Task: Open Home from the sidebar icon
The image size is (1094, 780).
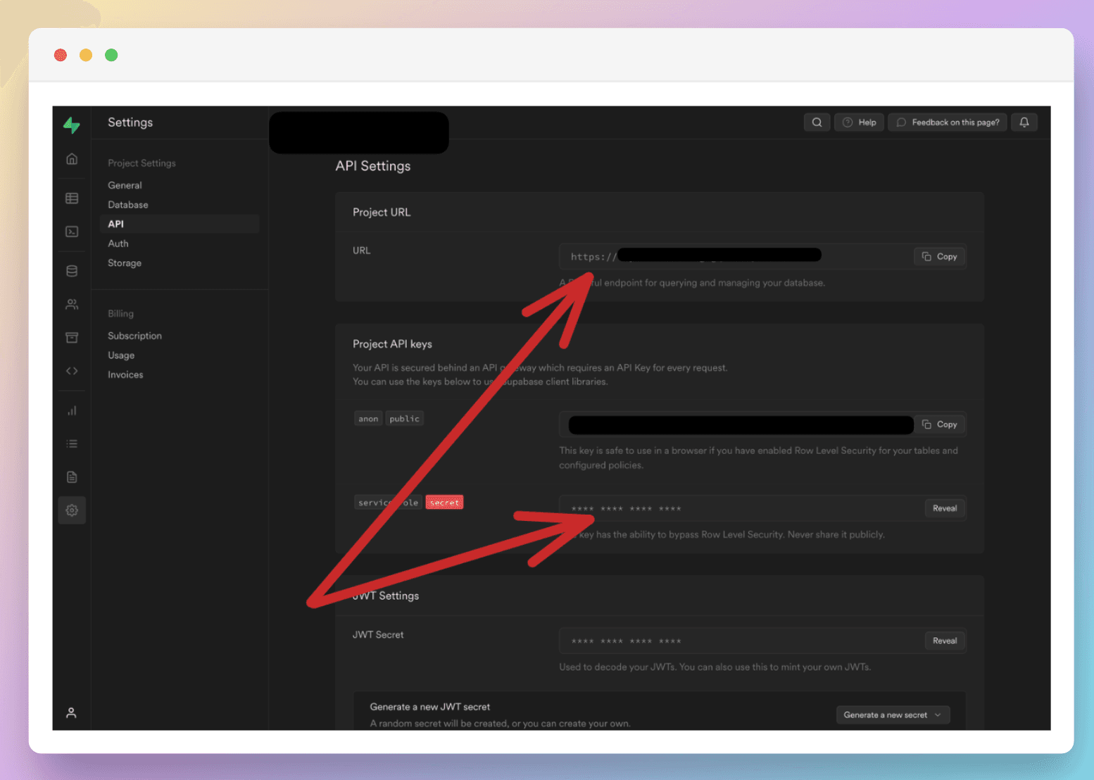Action: tap(72, 159)
